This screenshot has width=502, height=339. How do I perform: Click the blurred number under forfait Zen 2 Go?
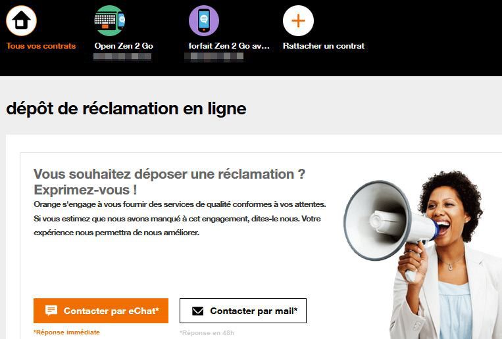tap(214, 57)
